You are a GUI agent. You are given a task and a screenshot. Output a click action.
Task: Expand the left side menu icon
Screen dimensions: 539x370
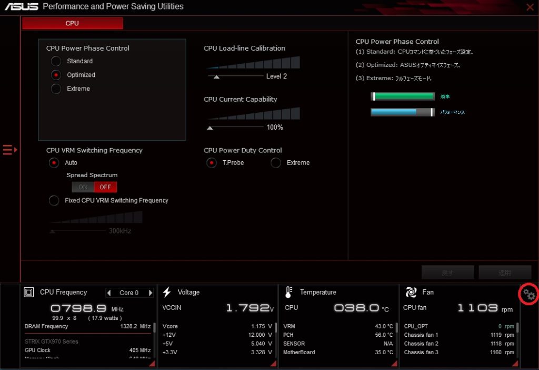[x=9, y=150]
